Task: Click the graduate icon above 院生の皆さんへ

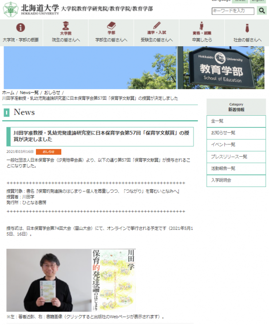Action: pos(66,26)
